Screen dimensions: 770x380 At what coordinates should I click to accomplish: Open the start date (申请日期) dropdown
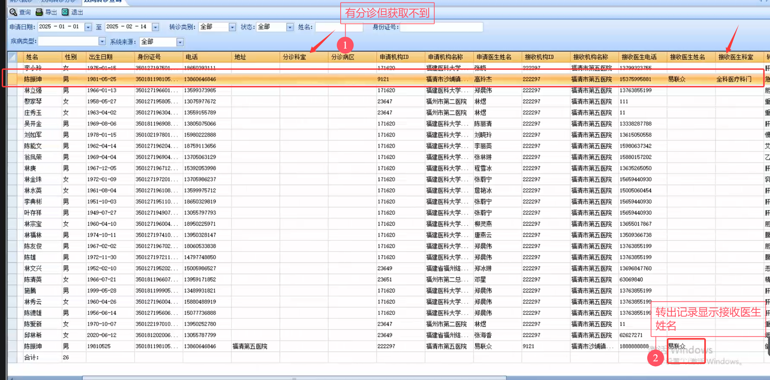(x=88, y=27)
